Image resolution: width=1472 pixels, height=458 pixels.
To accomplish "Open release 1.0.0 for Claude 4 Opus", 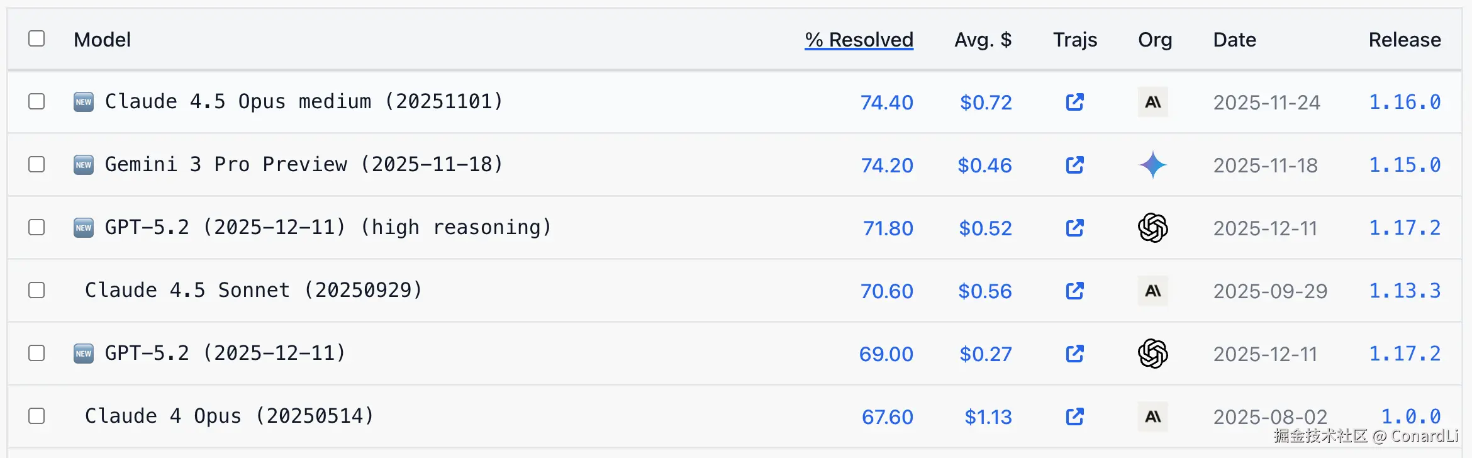I will point(1410,416).
